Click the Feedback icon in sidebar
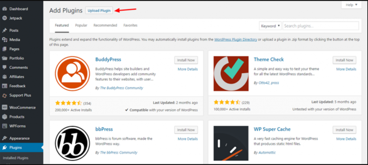Viewport: 368px width, 165px height. click(x=4, y=86)
